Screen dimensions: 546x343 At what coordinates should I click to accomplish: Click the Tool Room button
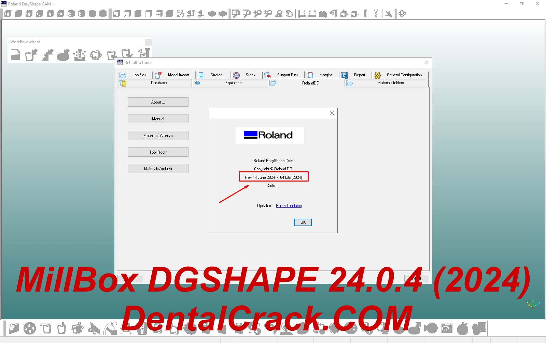tap(158, 152)
